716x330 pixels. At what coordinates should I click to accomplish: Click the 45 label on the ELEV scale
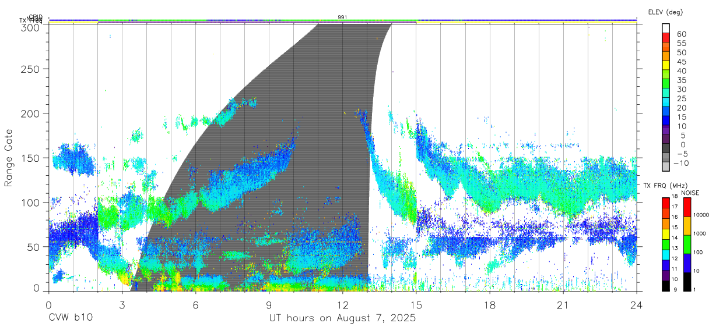point(680,61)
